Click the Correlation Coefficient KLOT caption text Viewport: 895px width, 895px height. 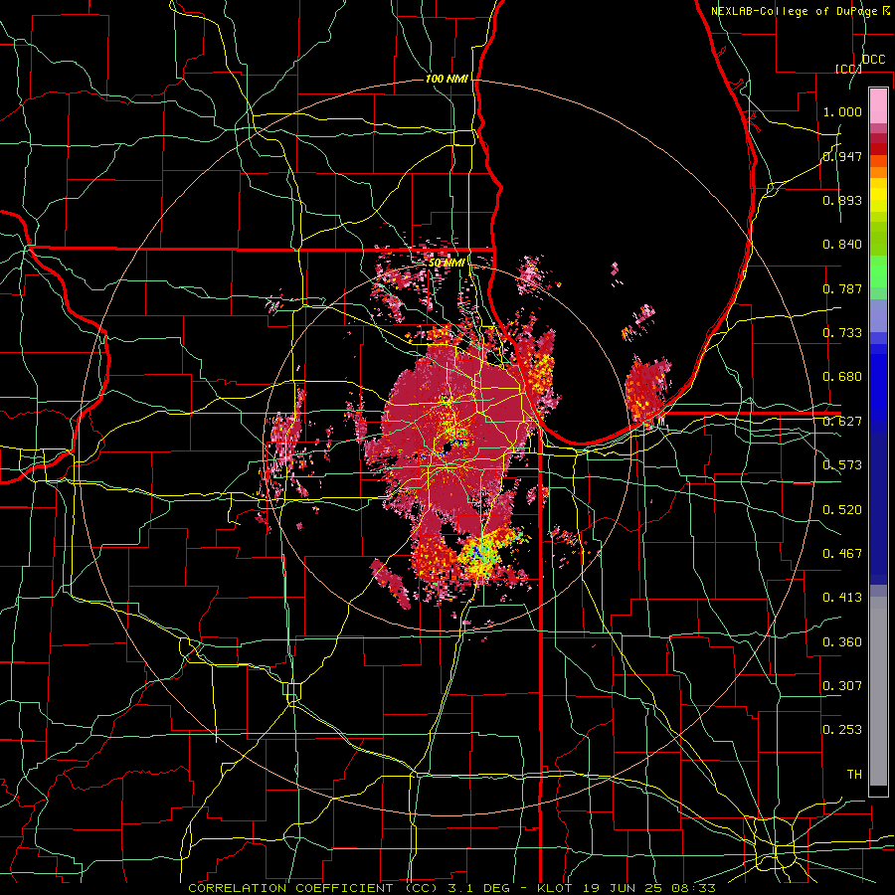[451, 888]
